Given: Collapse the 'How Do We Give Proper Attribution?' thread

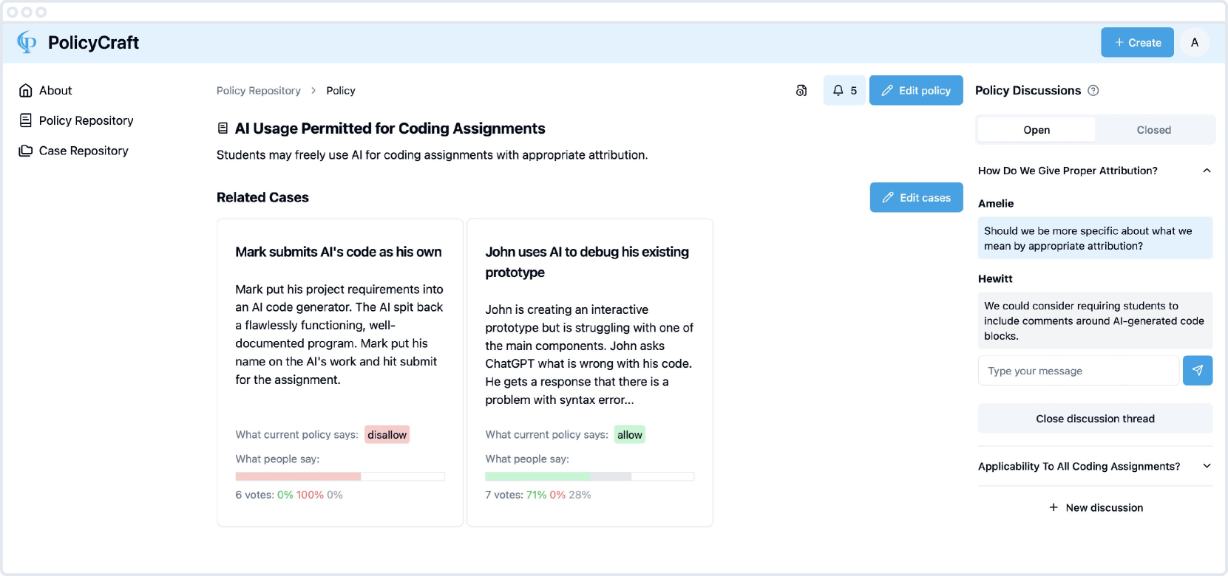Looking at the screenshot, I should (x=1207, y=171).
